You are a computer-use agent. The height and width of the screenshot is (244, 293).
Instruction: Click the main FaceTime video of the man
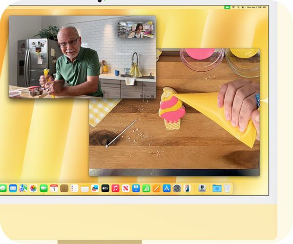82,57
